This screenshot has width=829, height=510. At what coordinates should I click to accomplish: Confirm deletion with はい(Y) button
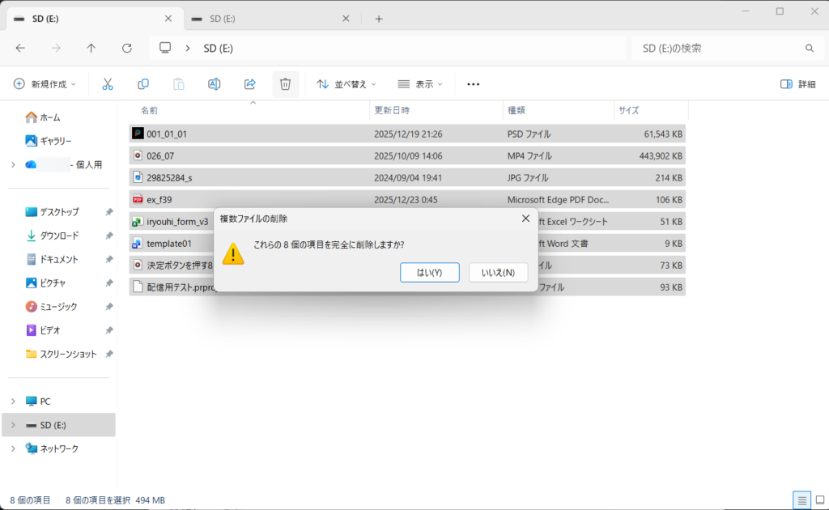(x=430, y=273)
